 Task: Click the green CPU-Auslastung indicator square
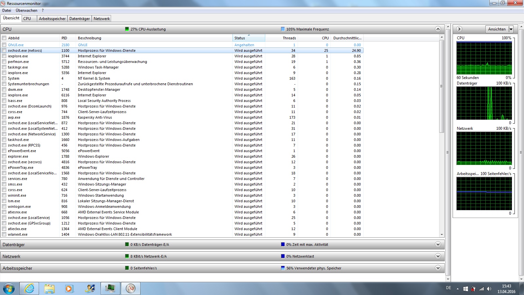[127, 29]
